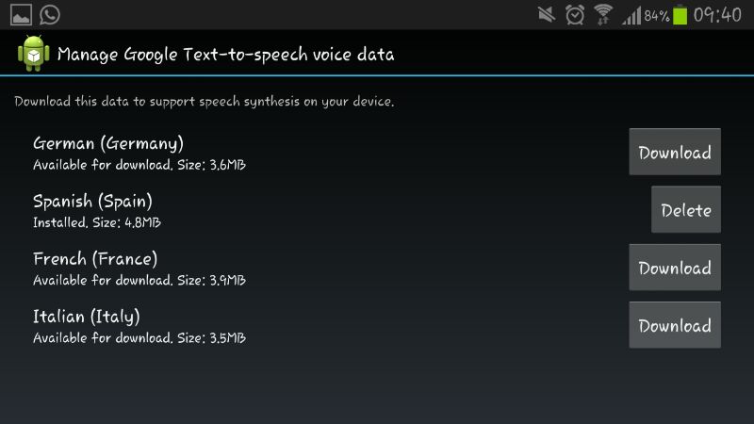The image size is (754, 424).
Task: Tap the green battery icon
Action: point(680,14)
